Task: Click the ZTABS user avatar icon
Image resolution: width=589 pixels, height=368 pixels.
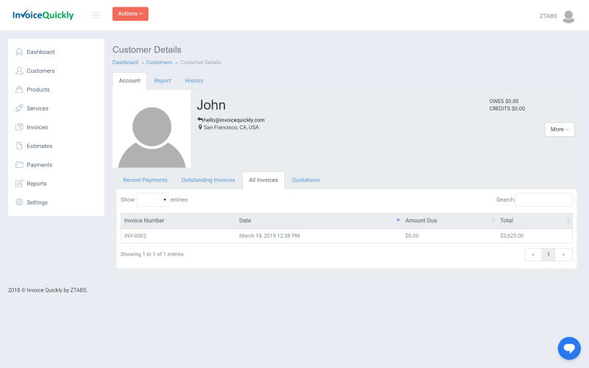Action: (568, 16)
